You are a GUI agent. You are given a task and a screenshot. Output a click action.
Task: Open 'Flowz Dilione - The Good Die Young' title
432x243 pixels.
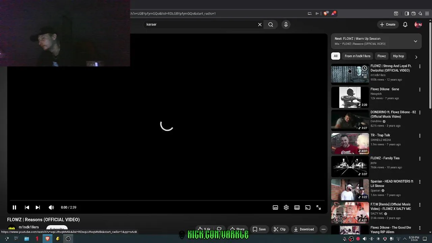(x=391, y=230)
